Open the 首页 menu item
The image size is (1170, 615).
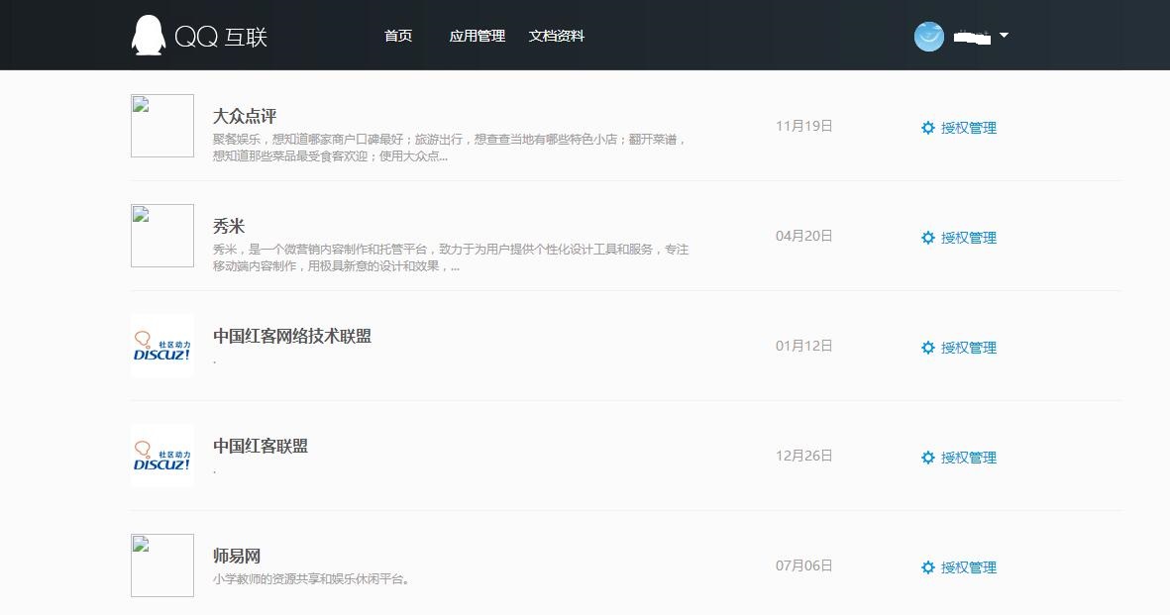[398, 36]
